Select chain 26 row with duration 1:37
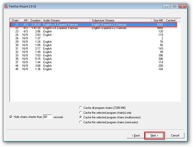This screenshot has height=147, width=193. point(93,38)
